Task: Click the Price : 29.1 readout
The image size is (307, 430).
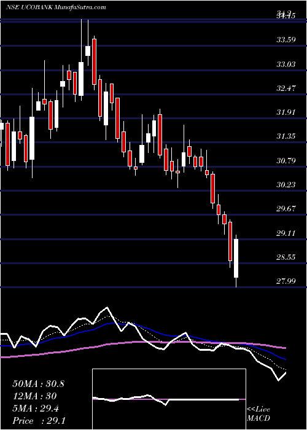Action: tap(39, 421)
